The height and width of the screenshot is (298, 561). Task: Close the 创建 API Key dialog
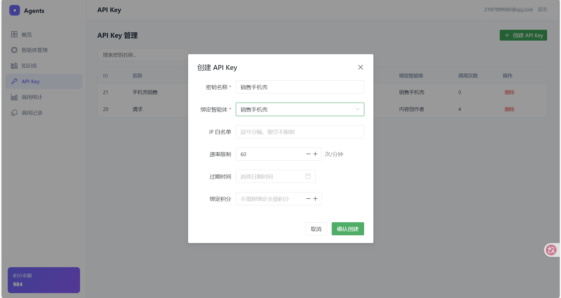(x=361, y=67)
